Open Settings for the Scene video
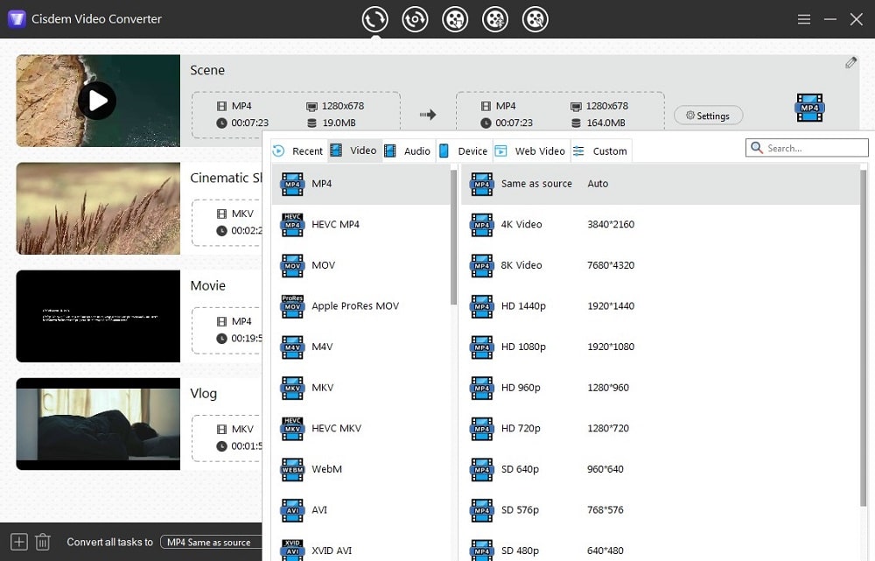875x561 pixels. pyautogui.click(x=708, y=116)
